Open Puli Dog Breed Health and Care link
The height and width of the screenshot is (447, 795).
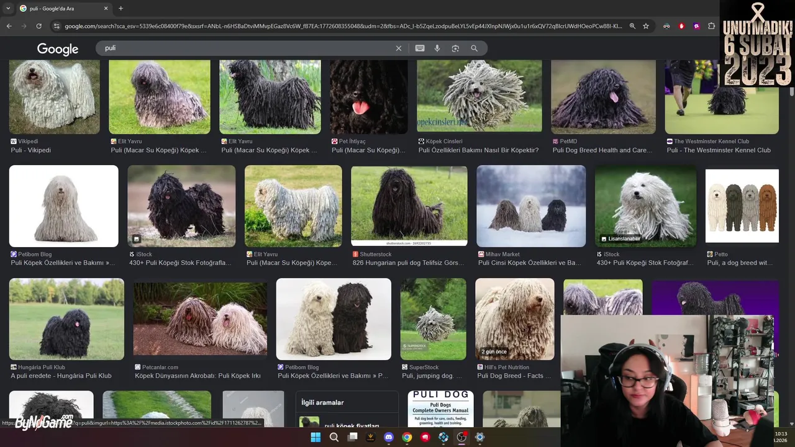tap(602, 150)
